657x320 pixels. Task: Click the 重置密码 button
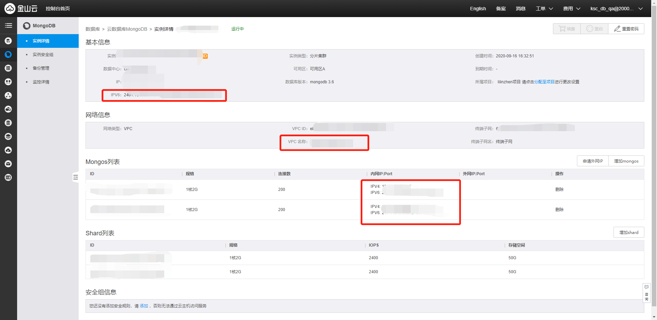point(626,29)
